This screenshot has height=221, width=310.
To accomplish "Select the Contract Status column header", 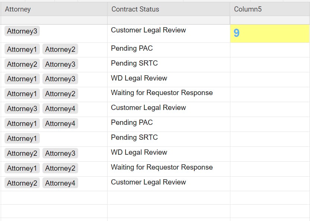I will pos(169,9).
